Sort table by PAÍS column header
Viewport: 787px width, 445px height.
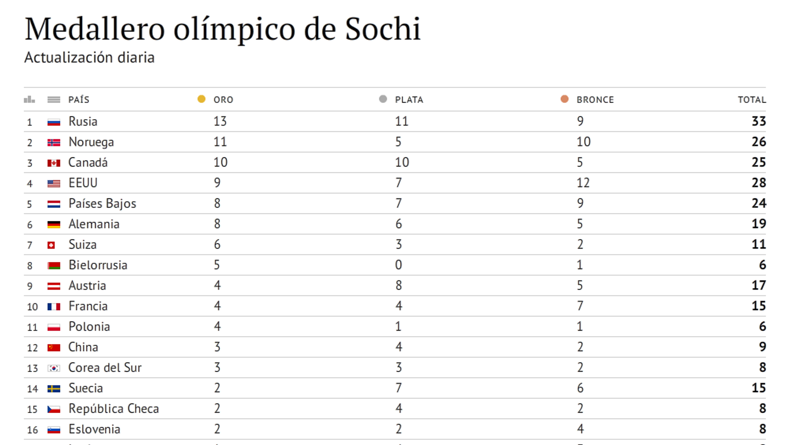pos(79,100)
